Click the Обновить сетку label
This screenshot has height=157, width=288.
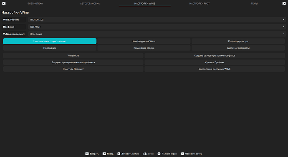pyautogui.click(x=193, y=154)
